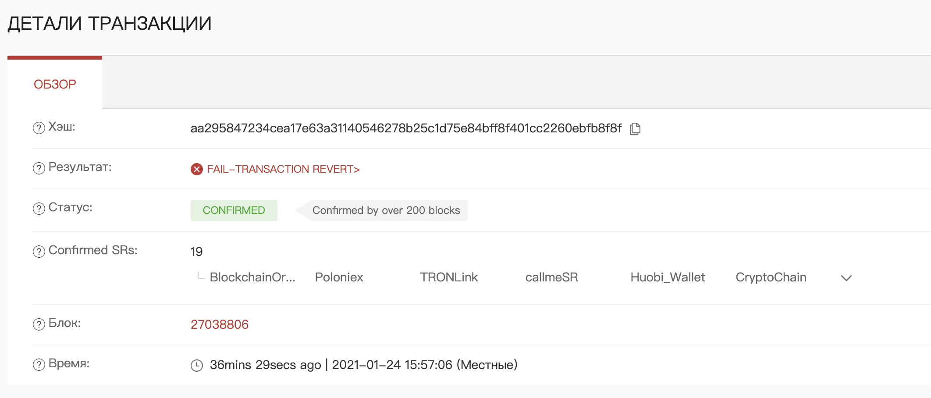Select the Poloniex super representative
The image size is (931, 398).
pos(339,277)
